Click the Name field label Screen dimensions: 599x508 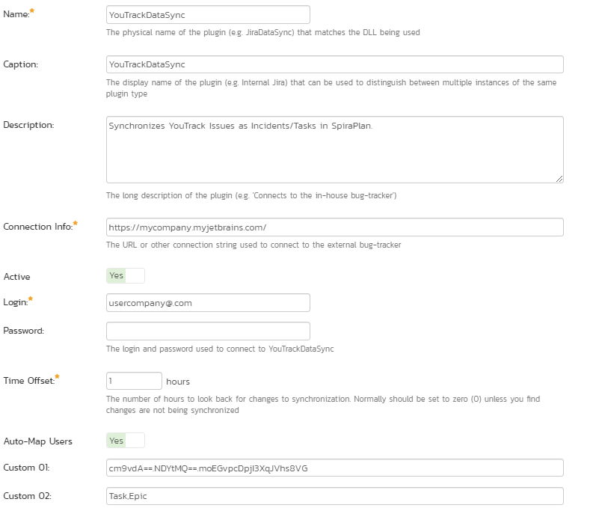point(16,14)
